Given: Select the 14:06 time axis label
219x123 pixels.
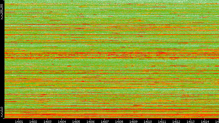Looking at the screenshot, I should click(90, 122).
